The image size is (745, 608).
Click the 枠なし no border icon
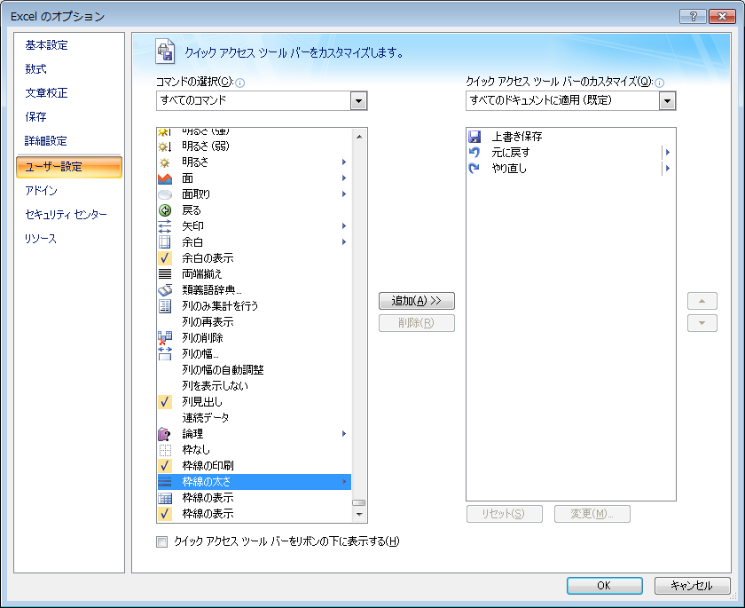tap(164, 450)
